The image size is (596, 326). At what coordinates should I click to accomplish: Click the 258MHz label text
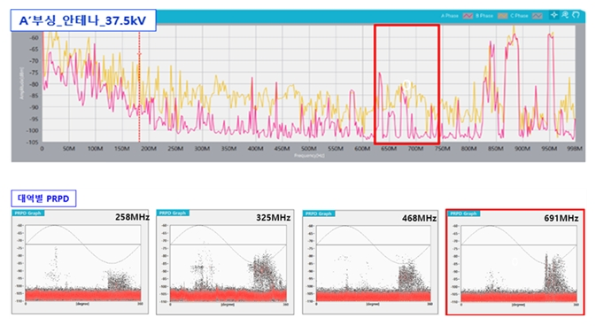click(132, 217)
